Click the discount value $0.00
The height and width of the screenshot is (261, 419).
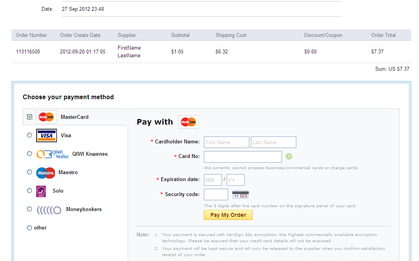[310, 52]
